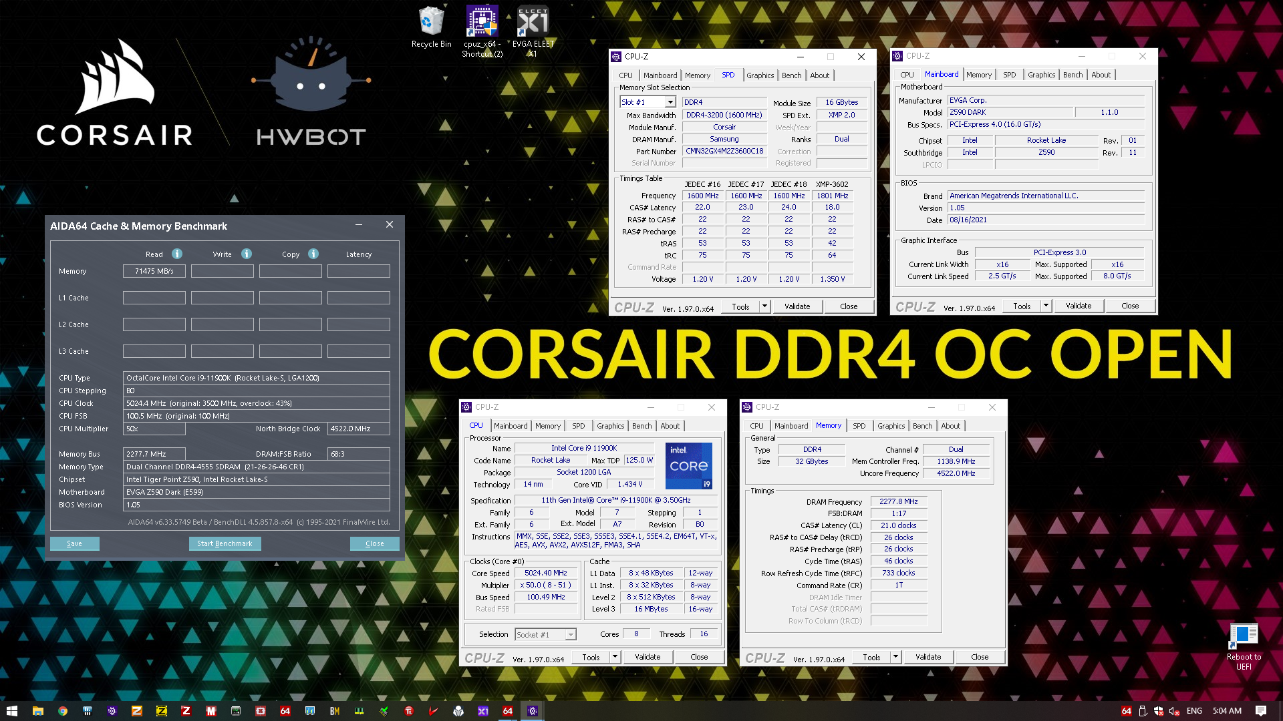Open SPD tab in CPU-Z Memory window
Screen dimensions: 1283x721
click(x=859, y=426)
